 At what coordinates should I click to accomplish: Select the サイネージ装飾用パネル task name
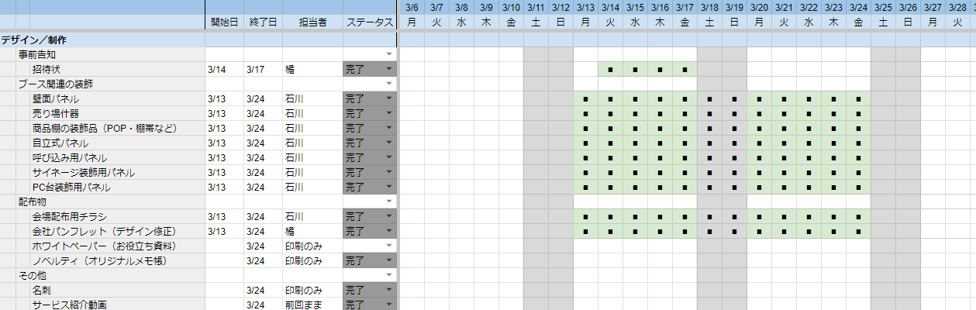(83, 173)
